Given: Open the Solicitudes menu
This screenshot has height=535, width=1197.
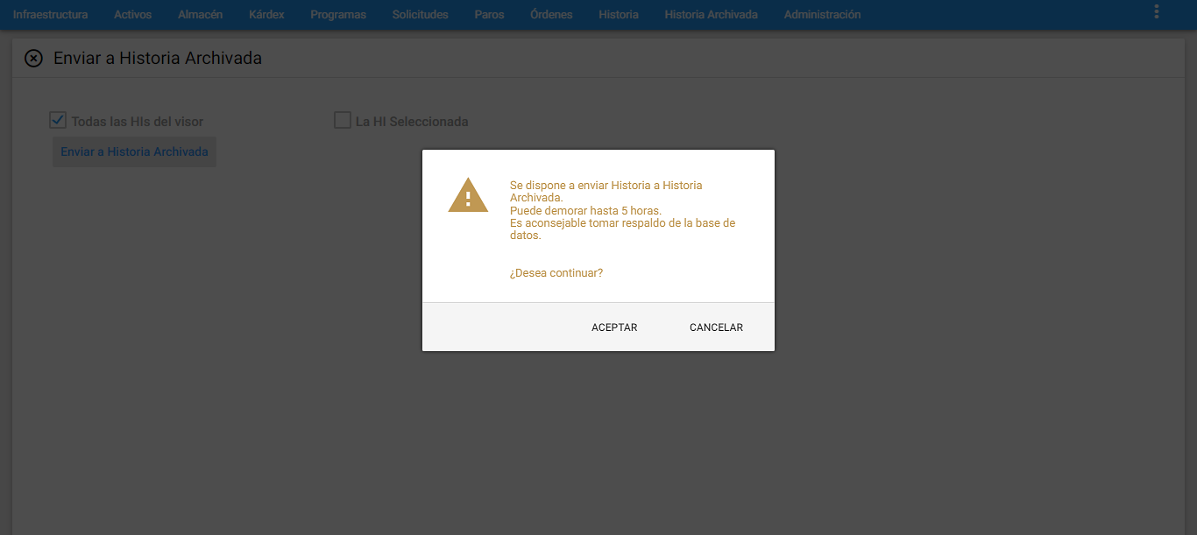Looking at the screenshot, I should coord(420,15).
